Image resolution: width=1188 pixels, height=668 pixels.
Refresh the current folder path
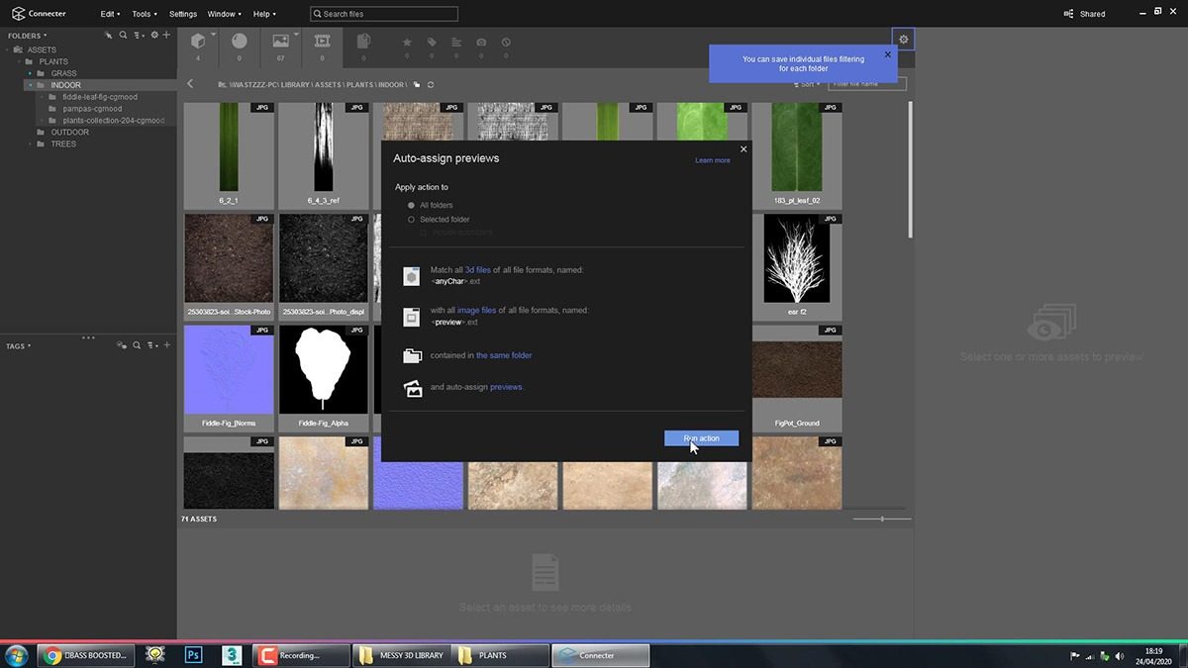pyautogui.click(x=431, y=84)
